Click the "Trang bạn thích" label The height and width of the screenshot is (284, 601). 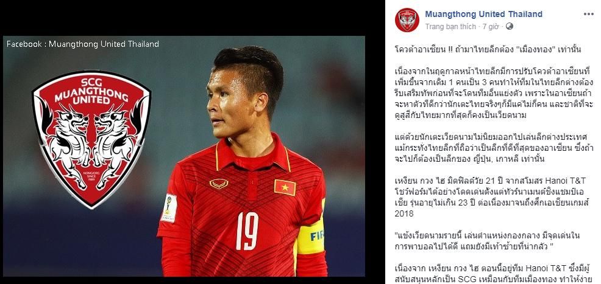(x=450, y=26)
